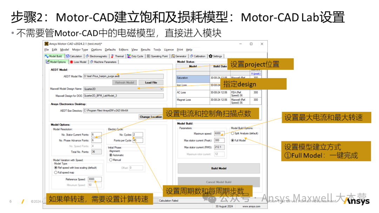The height and width of the screenshot is (213, 379).
Task: Open the Licence menu
Action: pos(169,50)
